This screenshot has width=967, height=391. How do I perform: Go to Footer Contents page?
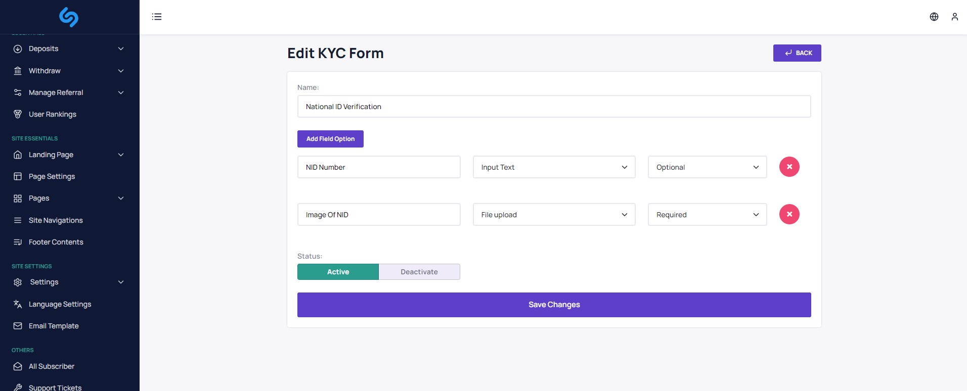click(56, 242)
